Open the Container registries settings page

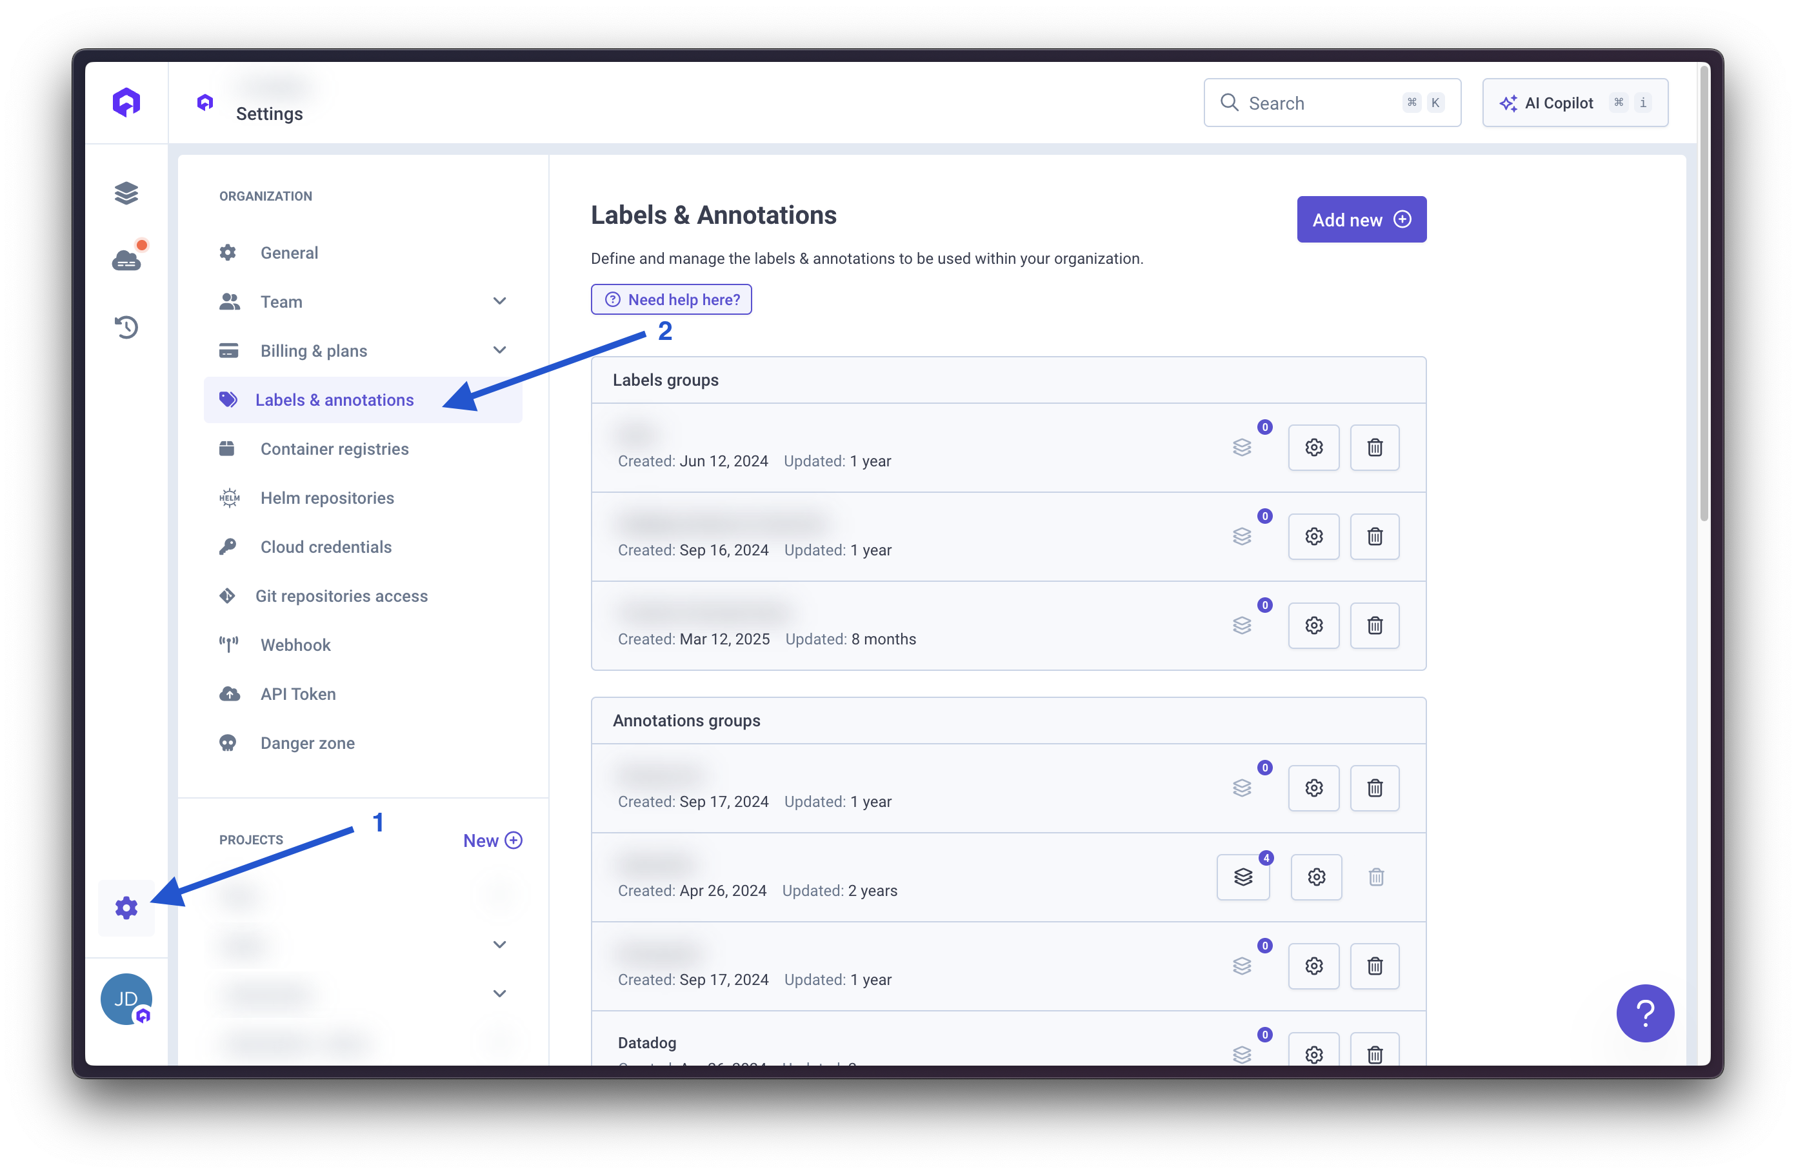click(x=334, y=448)
